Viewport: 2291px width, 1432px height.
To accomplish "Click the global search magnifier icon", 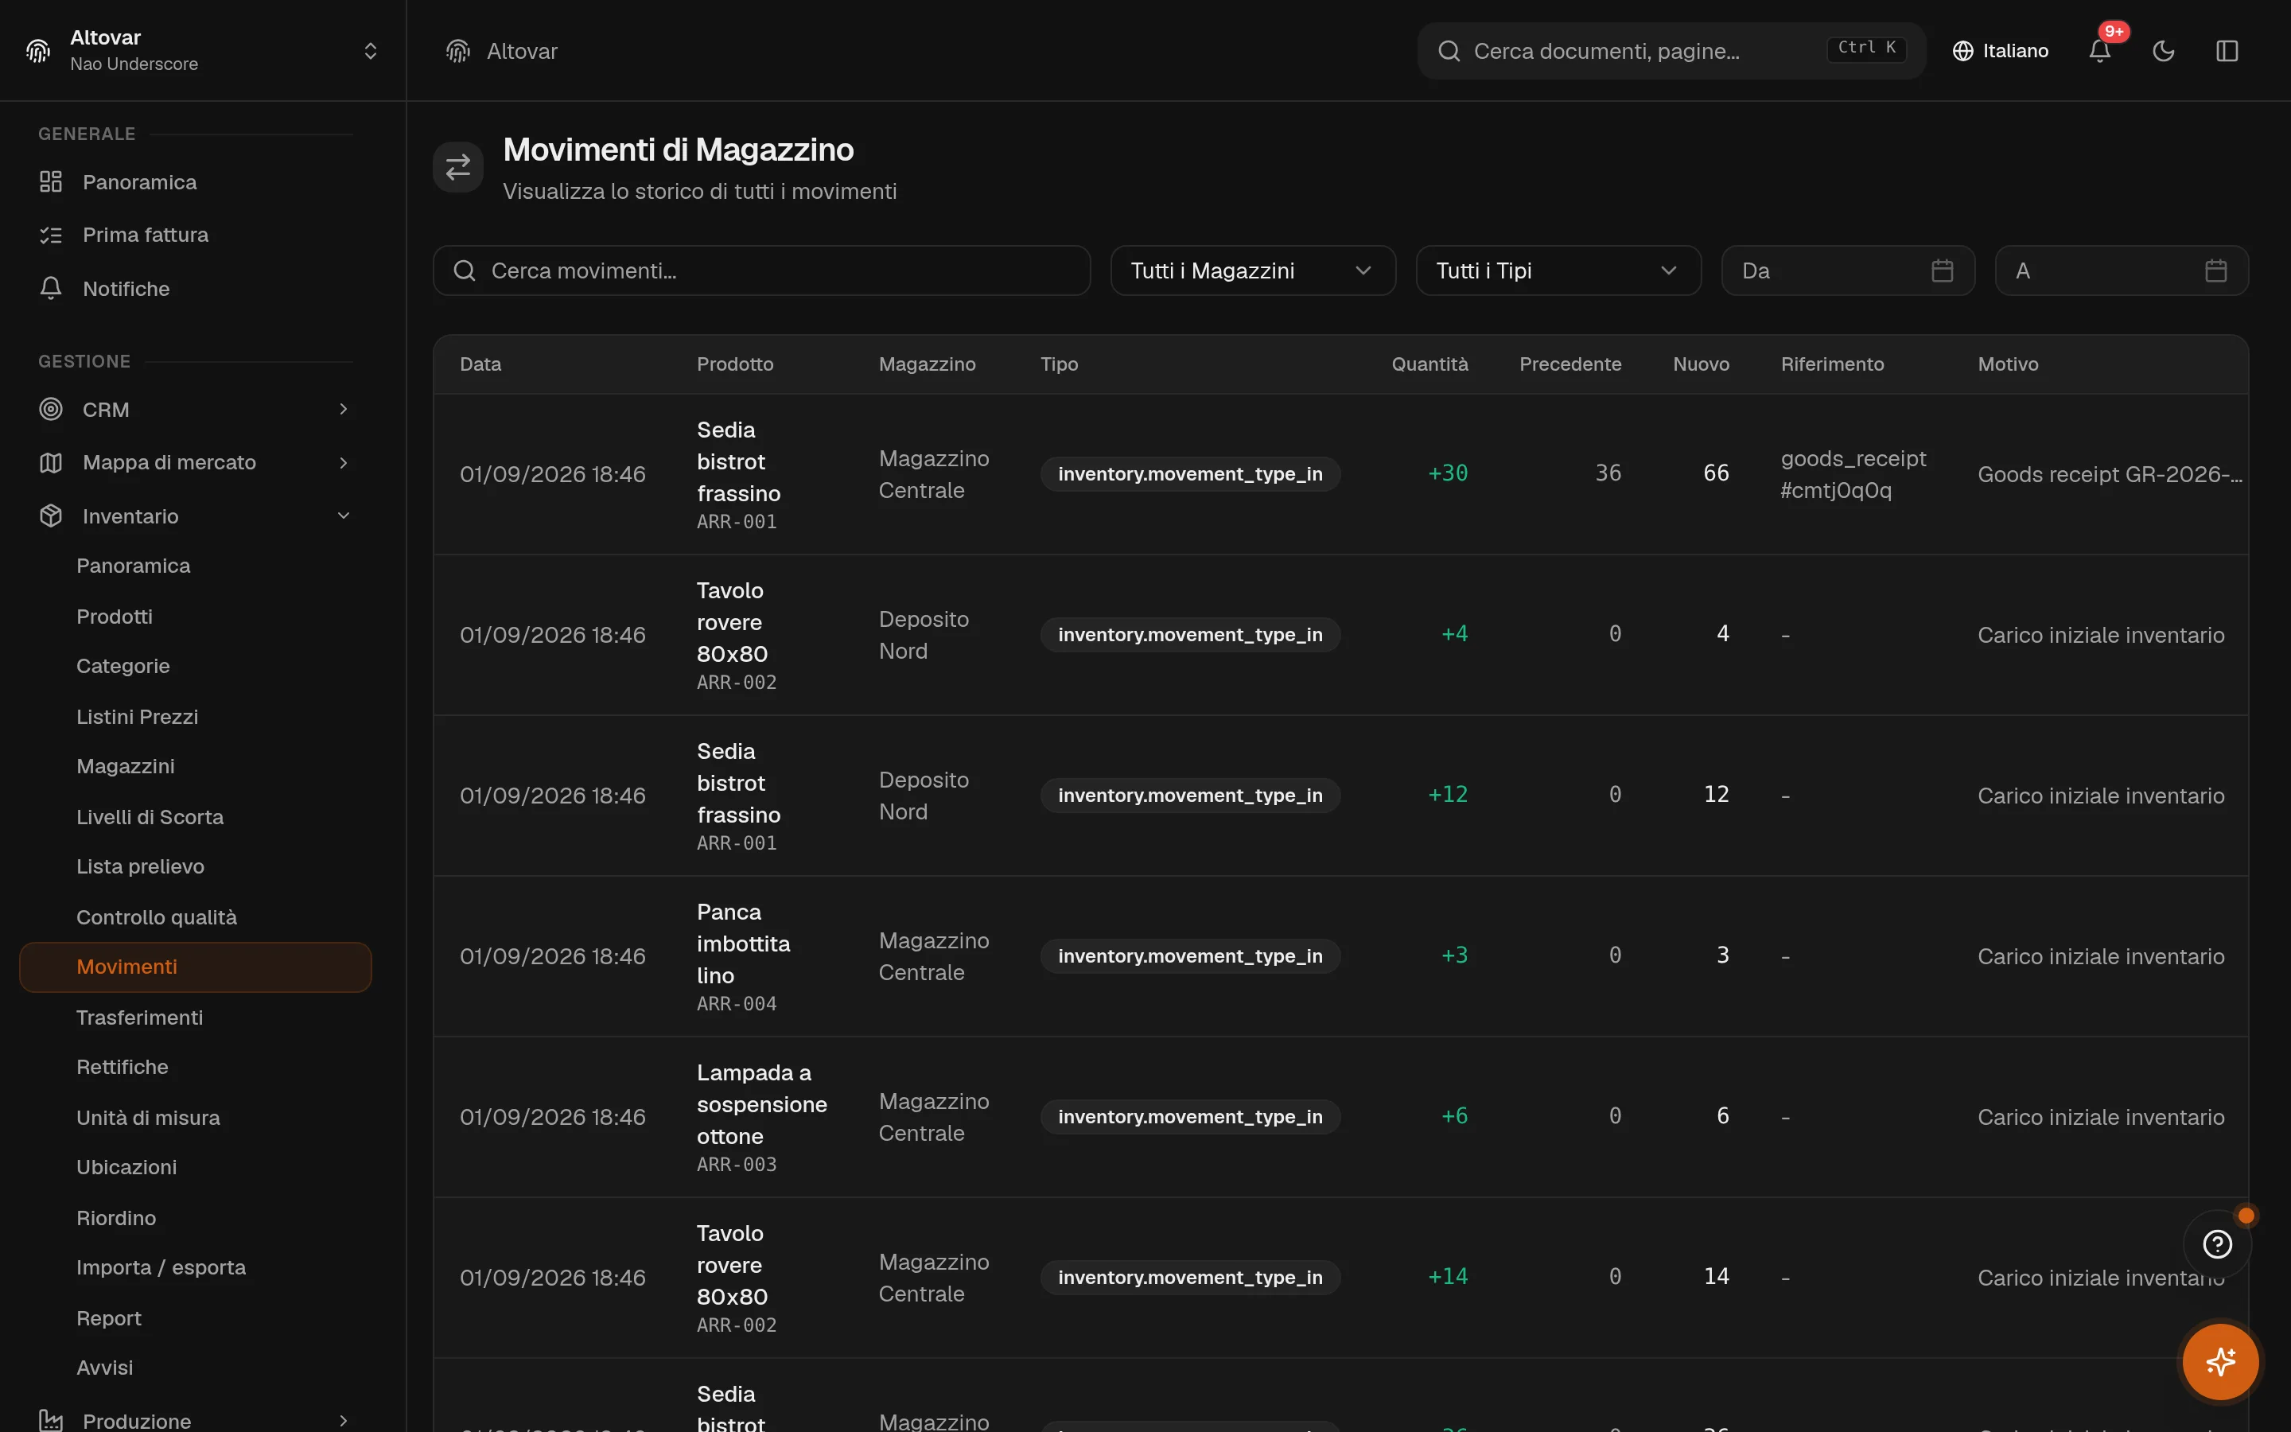I will tap(1449, 51).
